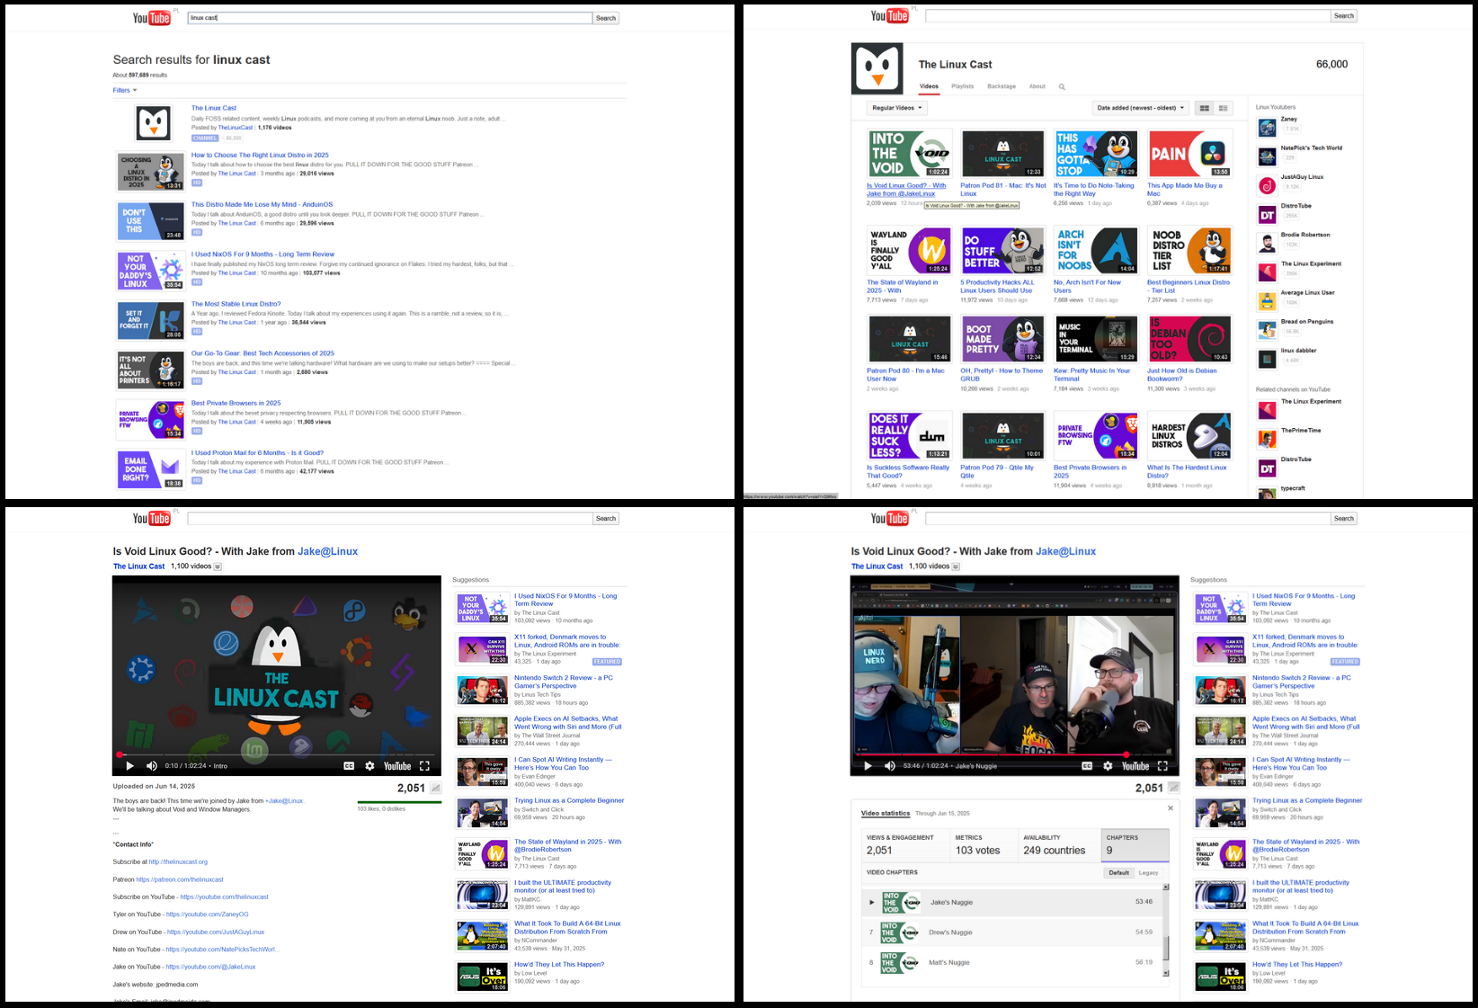Open 'This App Made Me Buy a Mac' video link
1478x1008 pixels.
tap(1185, 190)
